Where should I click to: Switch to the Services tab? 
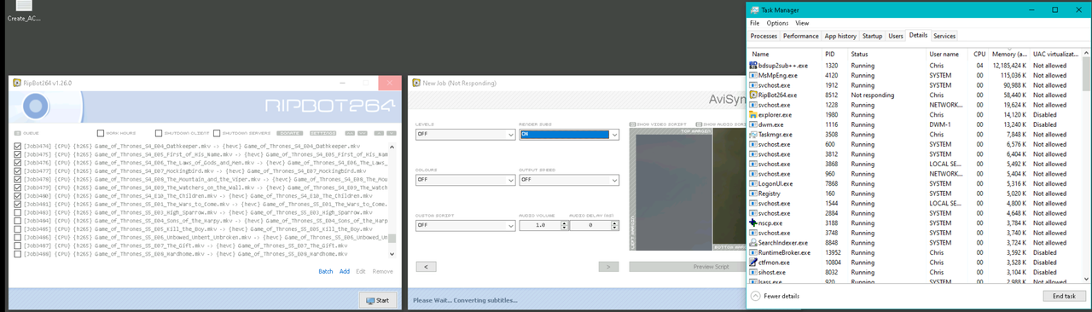click(944, 36)
